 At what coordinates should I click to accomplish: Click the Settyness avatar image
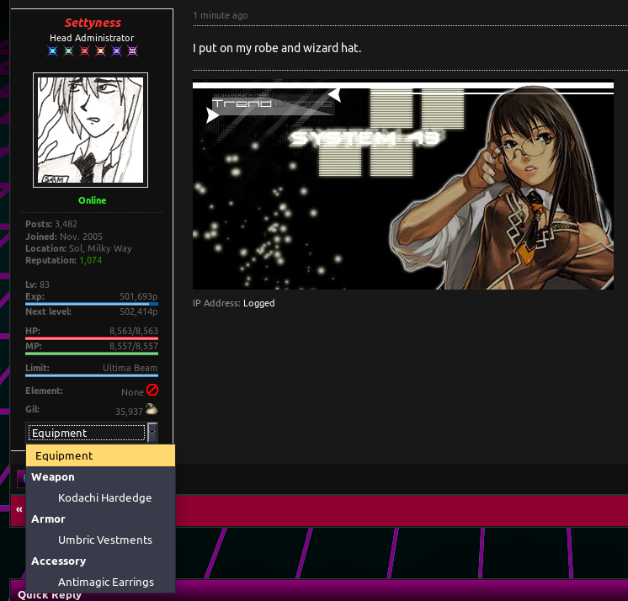tap(91, 130)
